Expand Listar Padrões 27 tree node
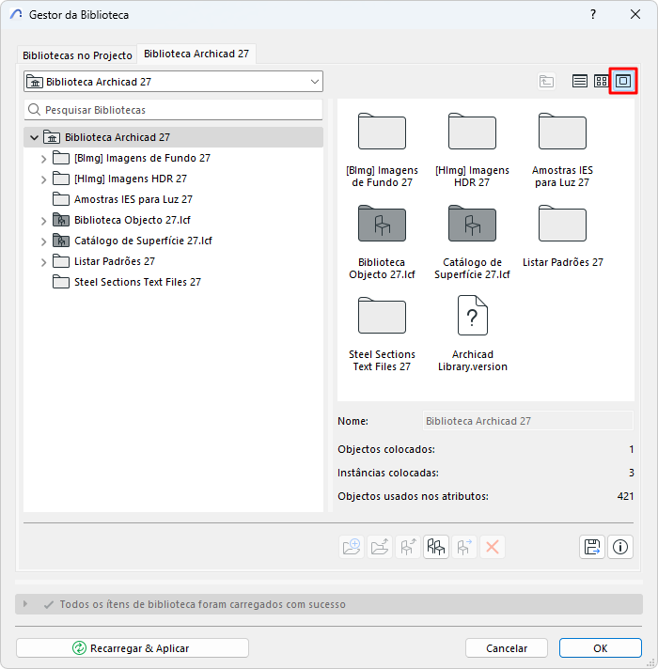The width and height of the screenshot is (658, 669). (x=43, y=262)
